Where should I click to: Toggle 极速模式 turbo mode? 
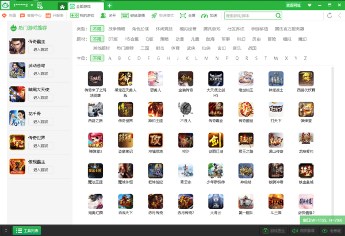(163, 16)
